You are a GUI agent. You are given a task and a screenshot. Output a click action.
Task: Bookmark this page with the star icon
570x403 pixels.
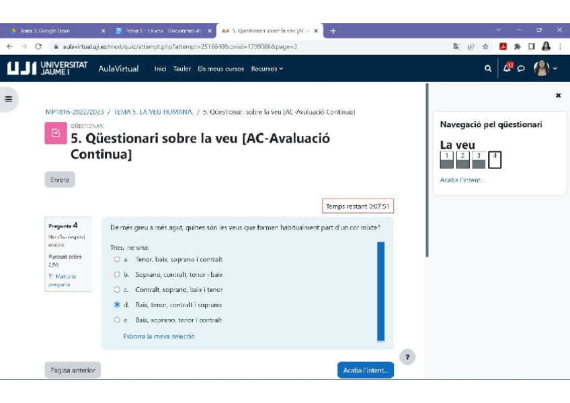485,46
